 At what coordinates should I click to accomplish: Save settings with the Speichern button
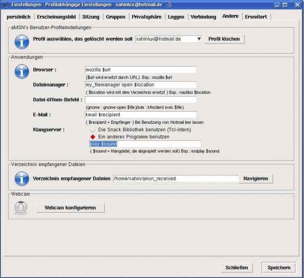point(278,268)
